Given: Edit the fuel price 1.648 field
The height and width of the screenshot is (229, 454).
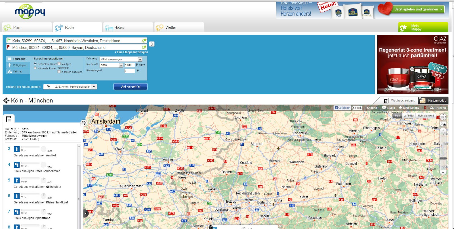Looking at the screenshot, I should click(x=129, y=65).
